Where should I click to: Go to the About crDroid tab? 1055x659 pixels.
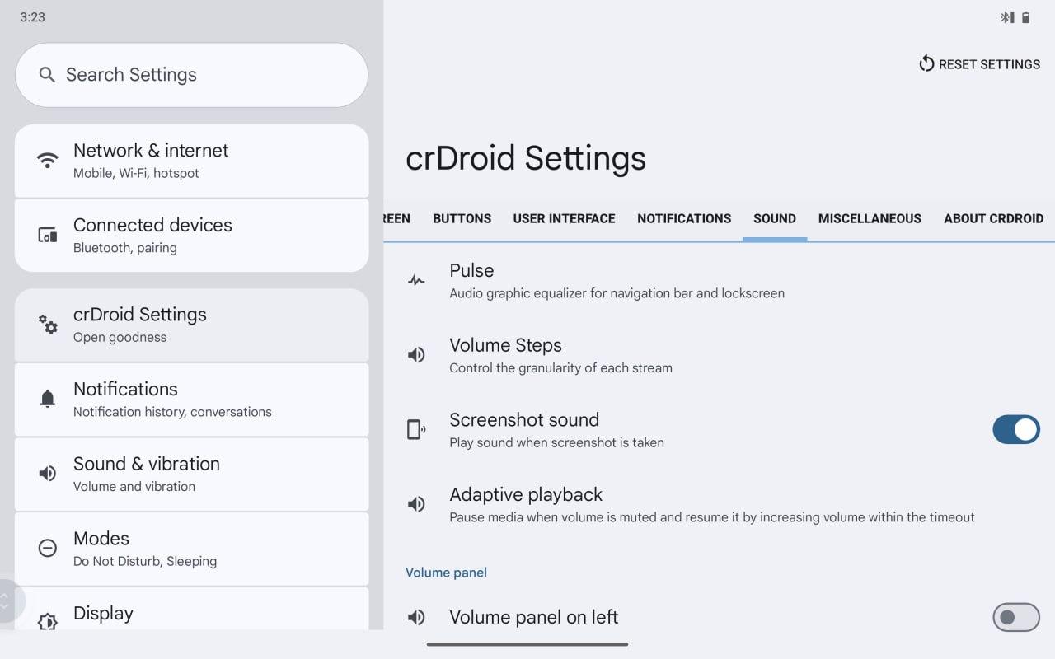coord(994,218)
